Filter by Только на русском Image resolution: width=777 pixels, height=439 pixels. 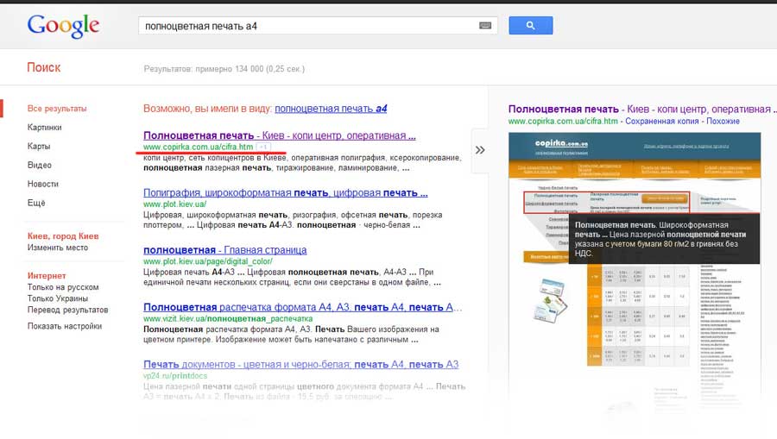(x=63, y=287)
